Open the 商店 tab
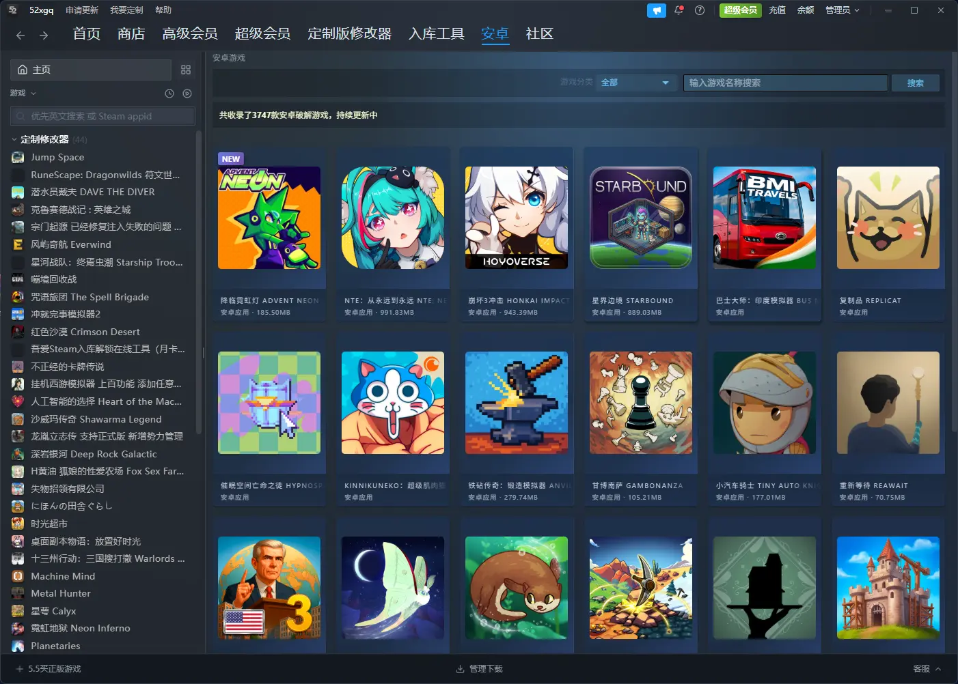958x684 pixels. (131, 33)
